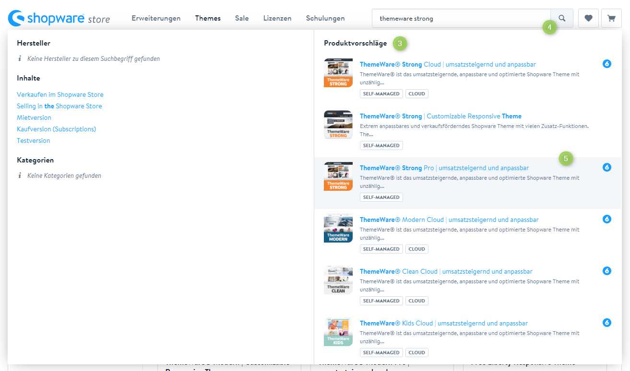Click CLOUD tag on ThemeWare Clean Cloud

click(x=417, y=301)
